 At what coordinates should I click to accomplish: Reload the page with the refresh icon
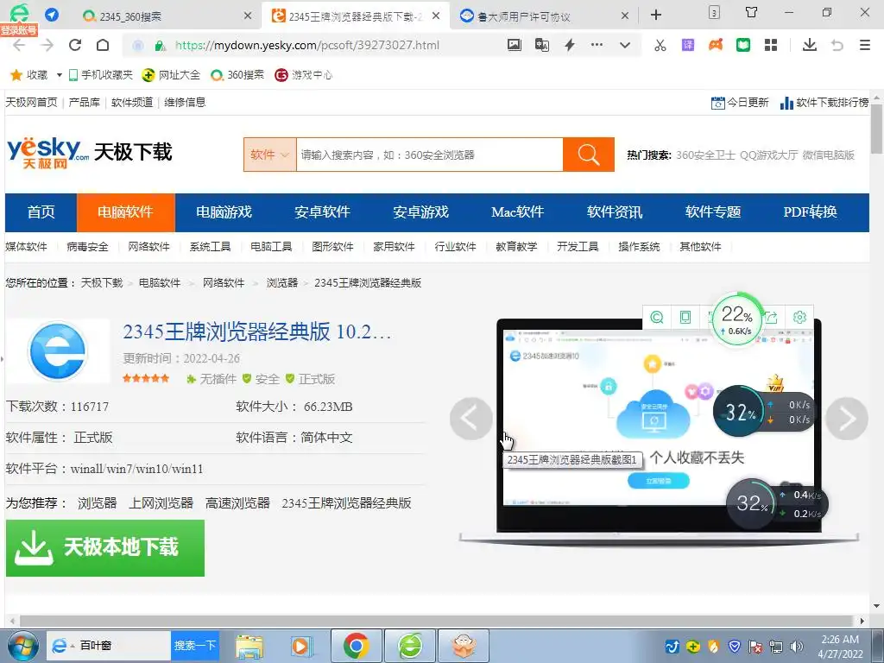coord(75,45)
